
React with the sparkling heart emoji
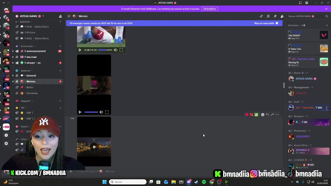pos(252,115)
